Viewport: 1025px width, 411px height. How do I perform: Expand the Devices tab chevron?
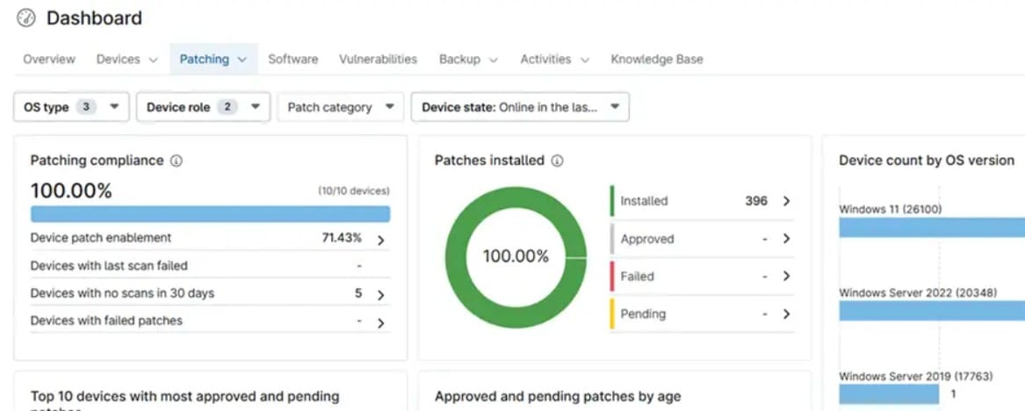click(153, 60)
